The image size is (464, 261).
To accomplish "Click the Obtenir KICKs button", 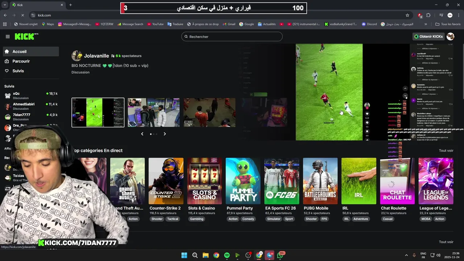I will [x=428, y=37].
